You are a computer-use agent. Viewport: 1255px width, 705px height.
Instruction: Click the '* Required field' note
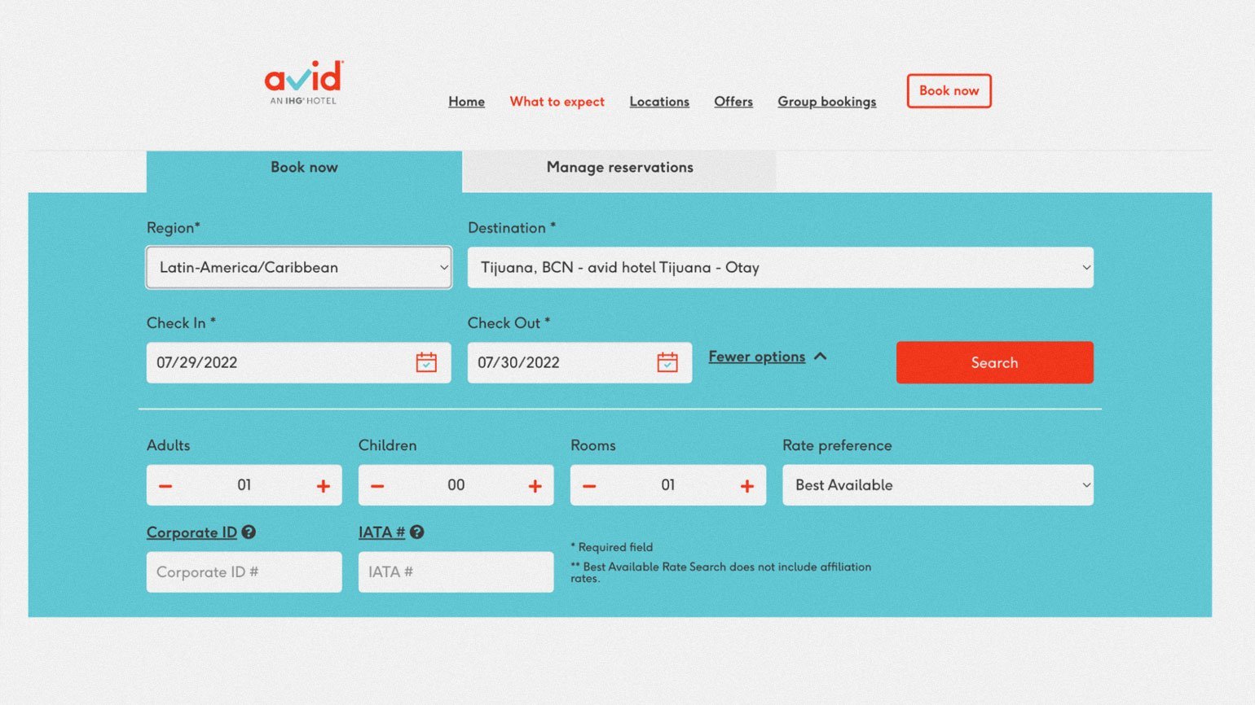[x=612, y=547]
